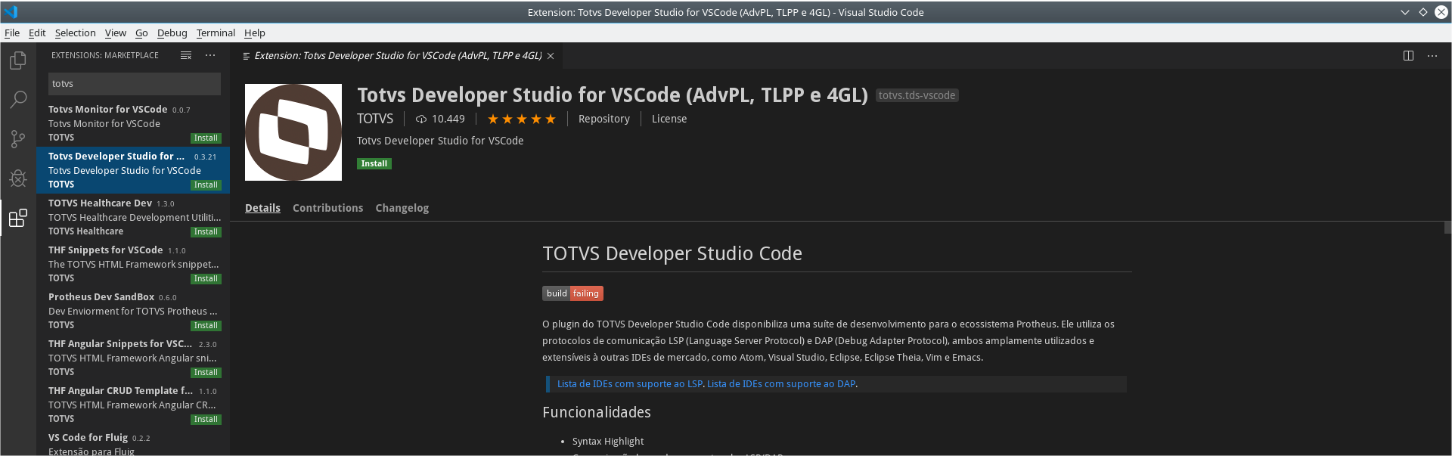Select the Extensions view icon

point(18,218)
